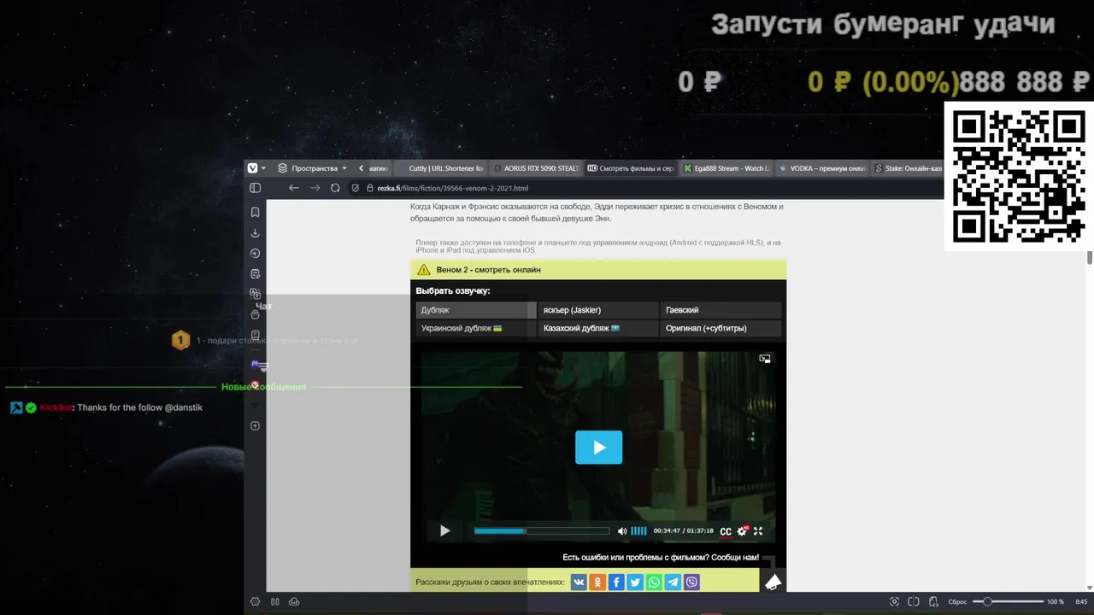Open tracker blocker shield icon
The image size is (1094, 615).
(x=356, y=188)
